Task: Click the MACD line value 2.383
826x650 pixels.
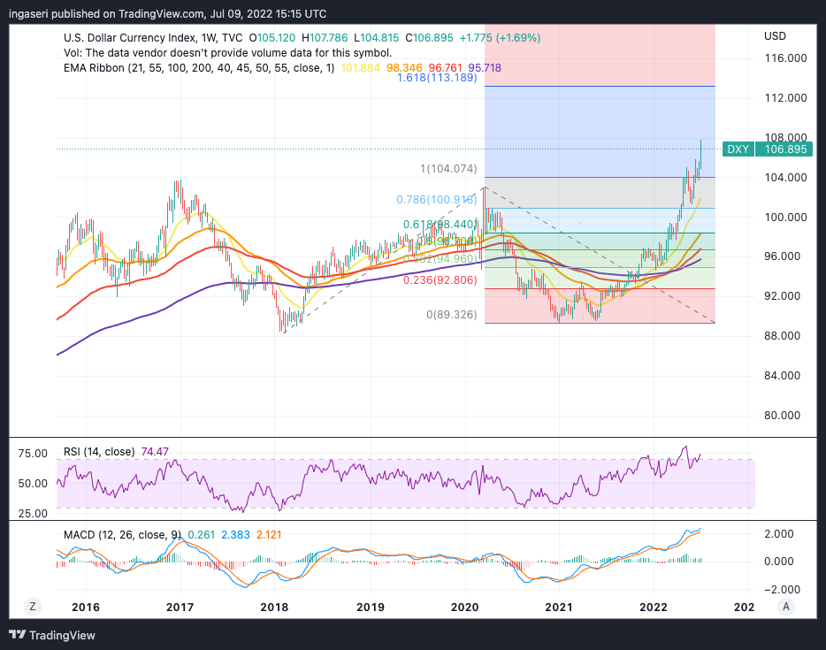Action: [x=235, y=535]
